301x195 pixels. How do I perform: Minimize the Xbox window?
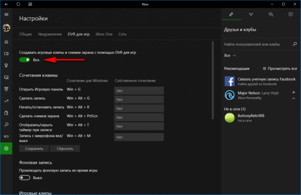pyautogui.click(x=272, y=4)
